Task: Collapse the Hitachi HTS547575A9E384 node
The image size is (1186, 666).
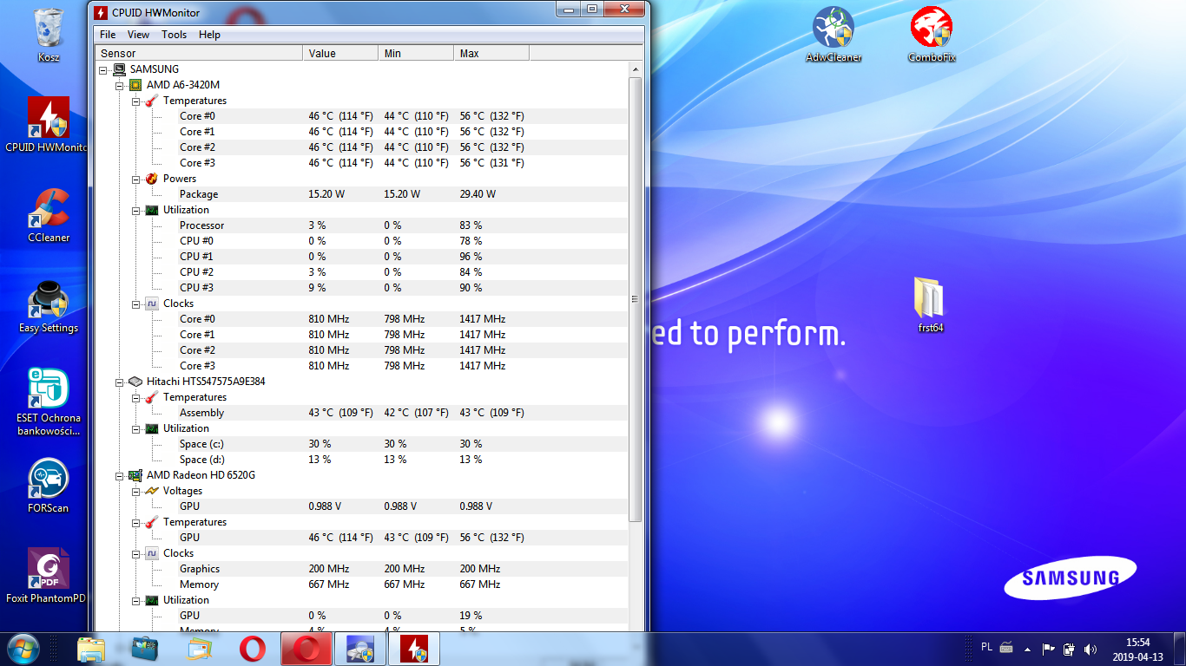Action: pyautogui.click(x=120, y=382)
